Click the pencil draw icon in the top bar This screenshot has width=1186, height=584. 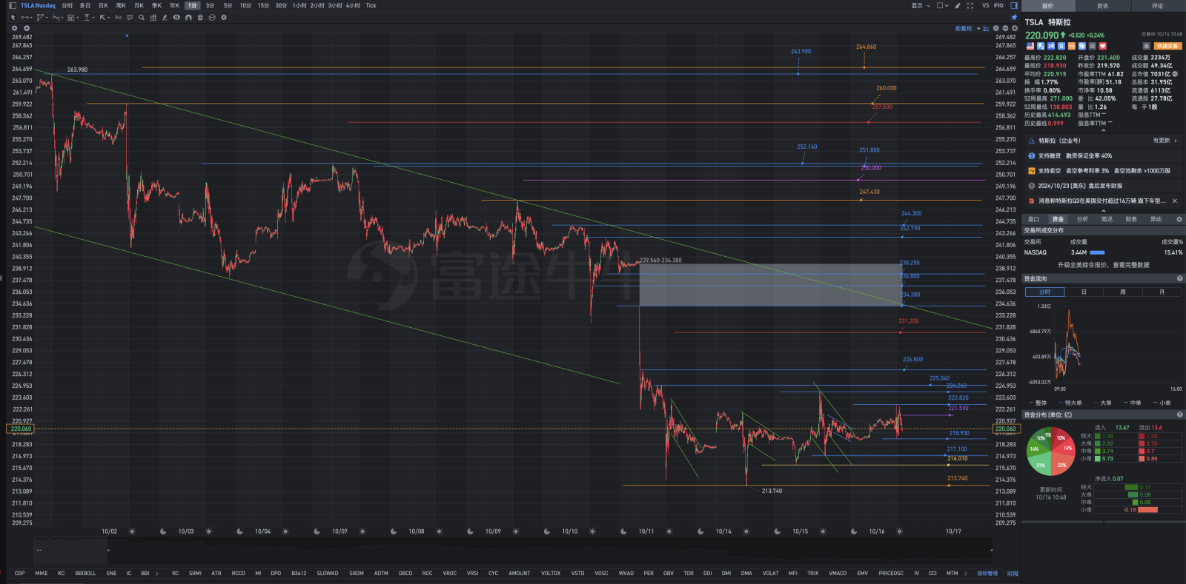coord(958,6)
